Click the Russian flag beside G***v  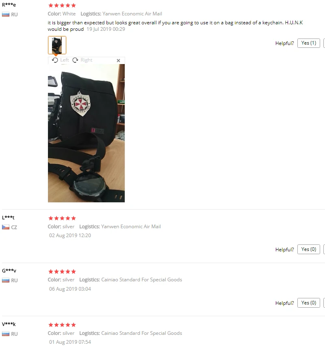(x=6, y=281)
